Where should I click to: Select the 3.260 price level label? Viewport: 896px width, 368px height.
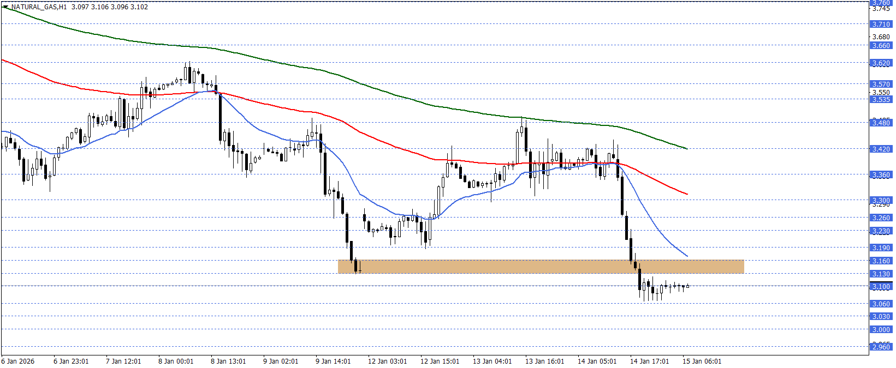[880, 218]
